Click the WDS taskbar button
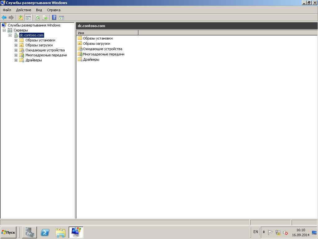This screenshot has width=318, height=239. coord(76,232)
